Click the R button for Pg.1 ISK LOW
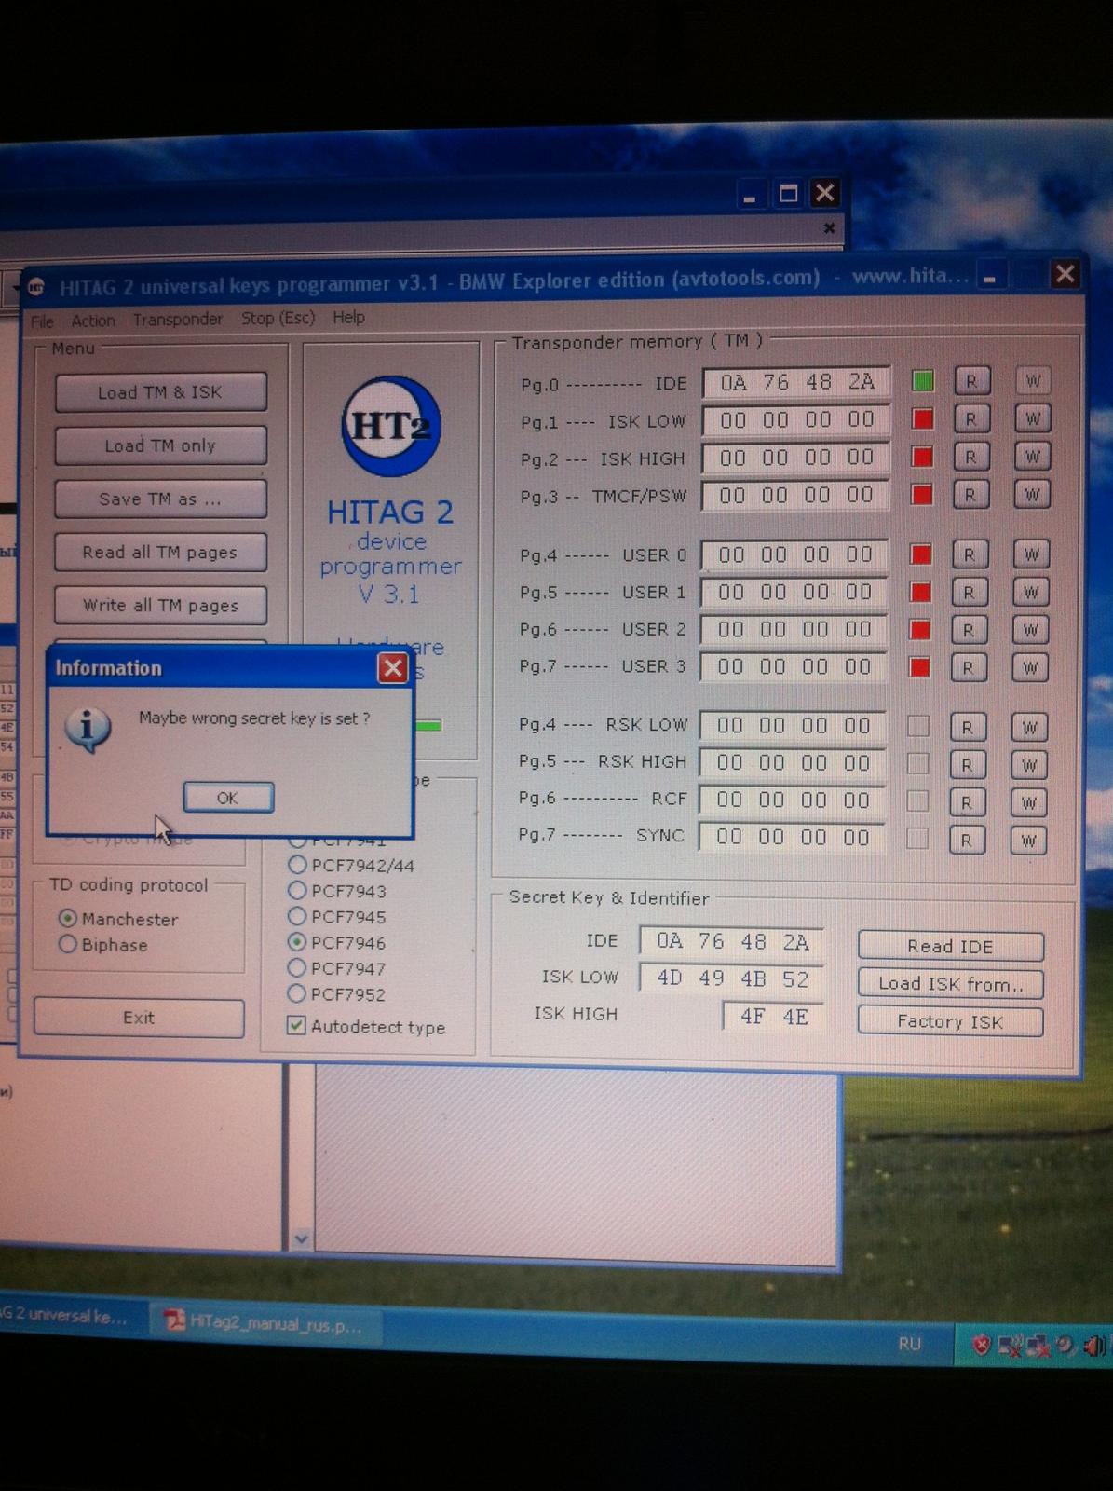1113x1491 pixels. pos(970,419)
